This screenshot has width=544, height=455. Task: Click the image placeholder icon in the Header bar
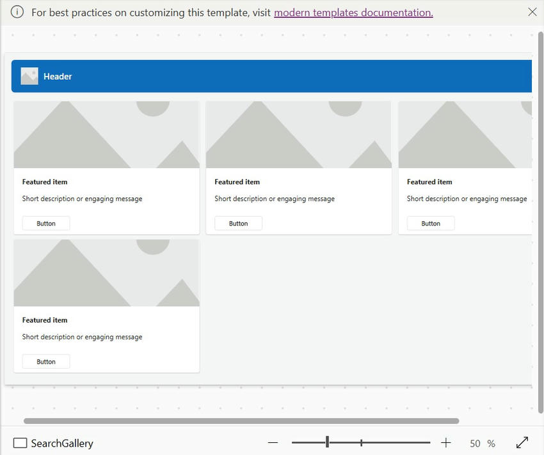pos(29,75)
